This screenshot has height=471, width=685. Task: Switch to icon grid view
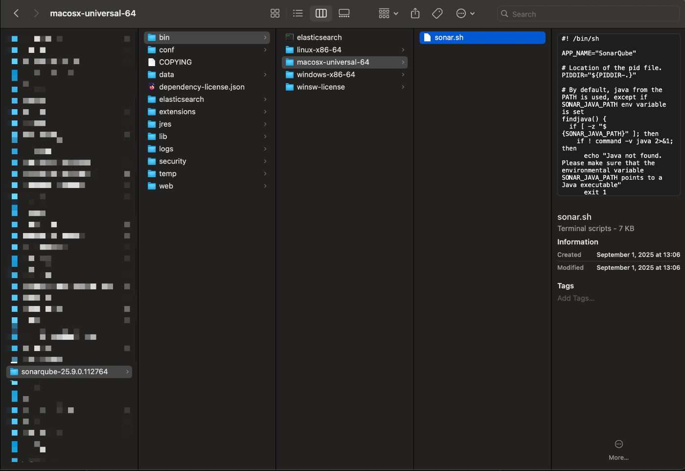(x=275, y=13)
